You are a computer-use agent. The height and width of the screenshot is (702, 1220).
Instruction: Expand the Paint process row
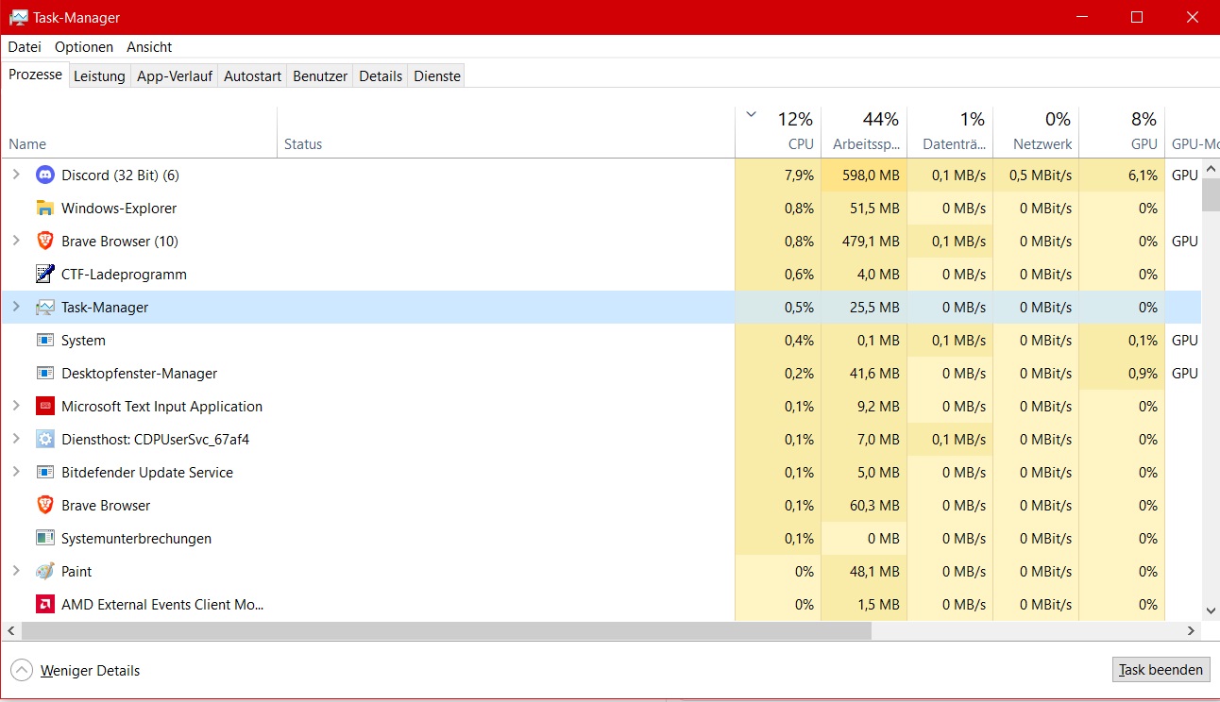pos(15,571)
